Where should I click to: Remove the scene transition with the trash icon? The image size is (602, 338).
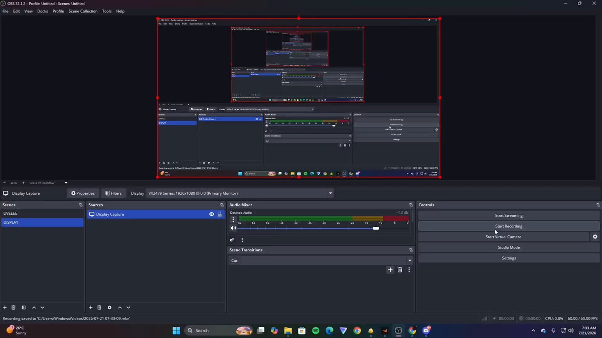[400, 270]
